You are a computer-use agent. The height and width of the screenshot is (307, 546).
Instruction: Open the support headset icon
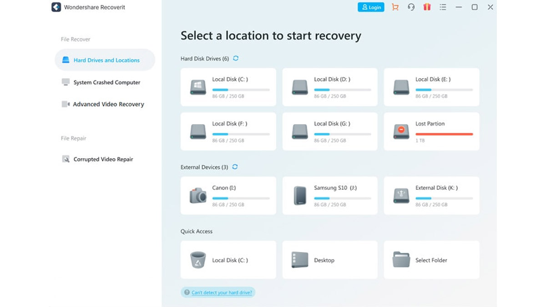(411, 7)
